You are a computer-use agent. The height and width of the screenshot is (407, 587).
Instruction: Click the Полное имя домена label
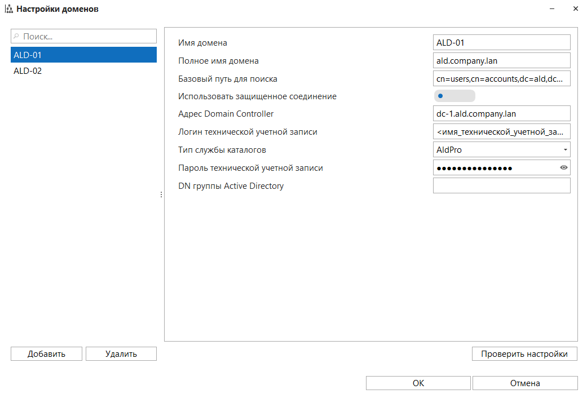218,61
